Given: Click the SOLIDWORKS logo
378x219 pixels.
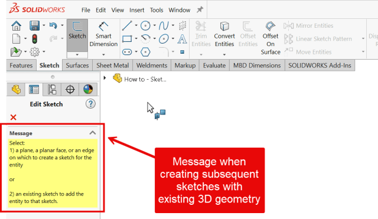Looking at the screenshot, I should point(37,8).
